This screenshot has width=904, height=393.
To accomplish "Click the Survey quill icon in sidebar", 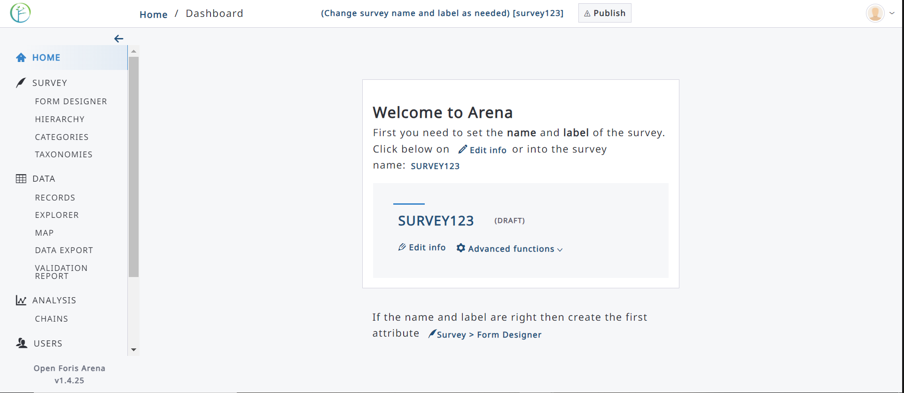I will pos(21,83).
